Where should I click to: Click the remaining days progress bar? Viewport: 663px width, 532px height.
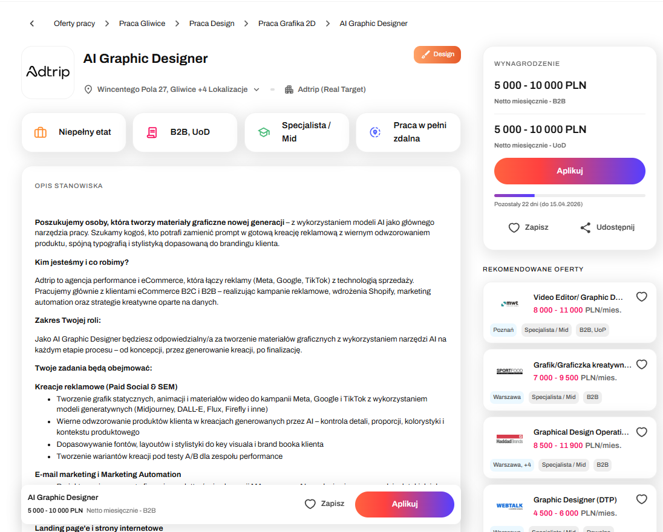[569, 195]
